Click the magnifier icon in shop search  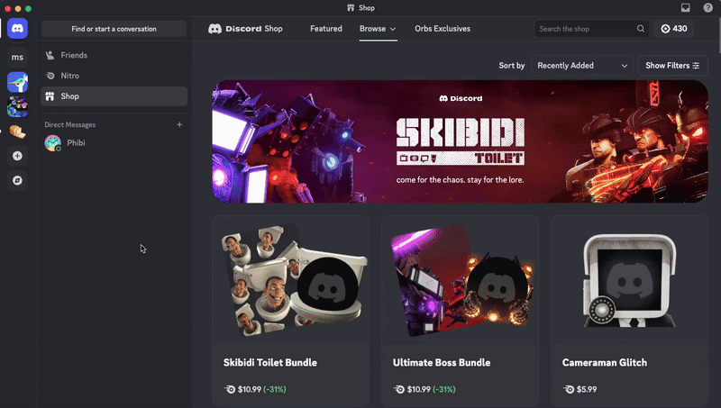[x=641, y=29]
